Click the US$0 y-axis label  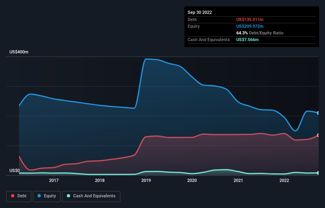click(x=15, y=170)
